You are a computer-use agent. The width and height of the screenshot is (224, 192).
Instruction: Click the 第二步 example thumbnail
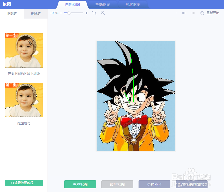(x=24, y=100)
